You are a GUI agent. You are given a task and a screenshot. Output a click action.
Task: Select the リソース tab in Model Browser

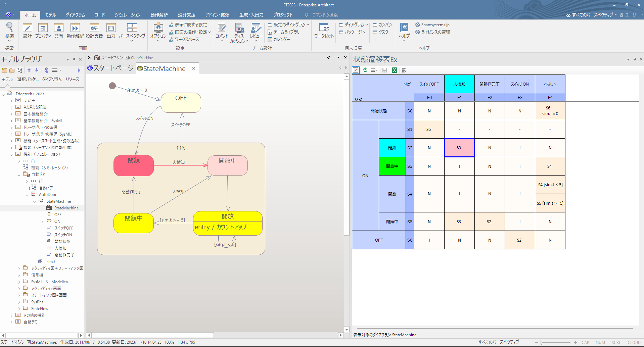click(73, 79)
